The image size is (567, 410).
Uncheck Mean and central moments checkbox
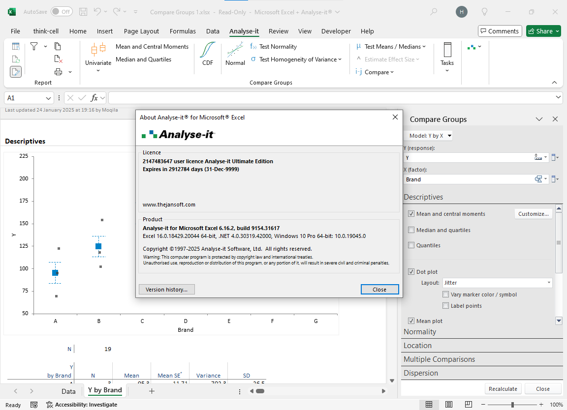[x=411, y=213]
